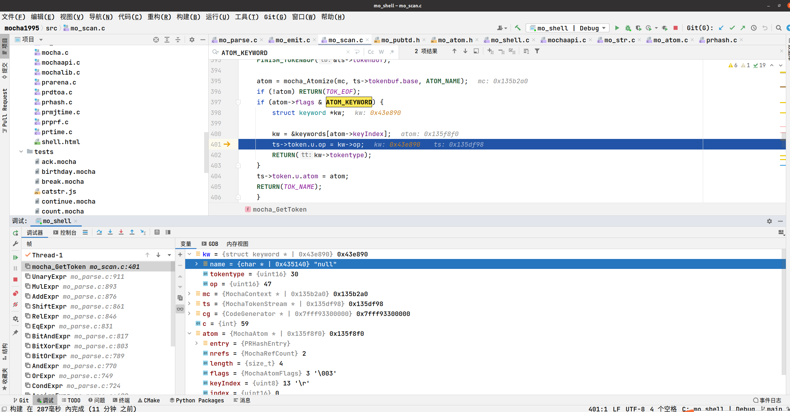Collapse all in the project panel

[x=178, y=40]
